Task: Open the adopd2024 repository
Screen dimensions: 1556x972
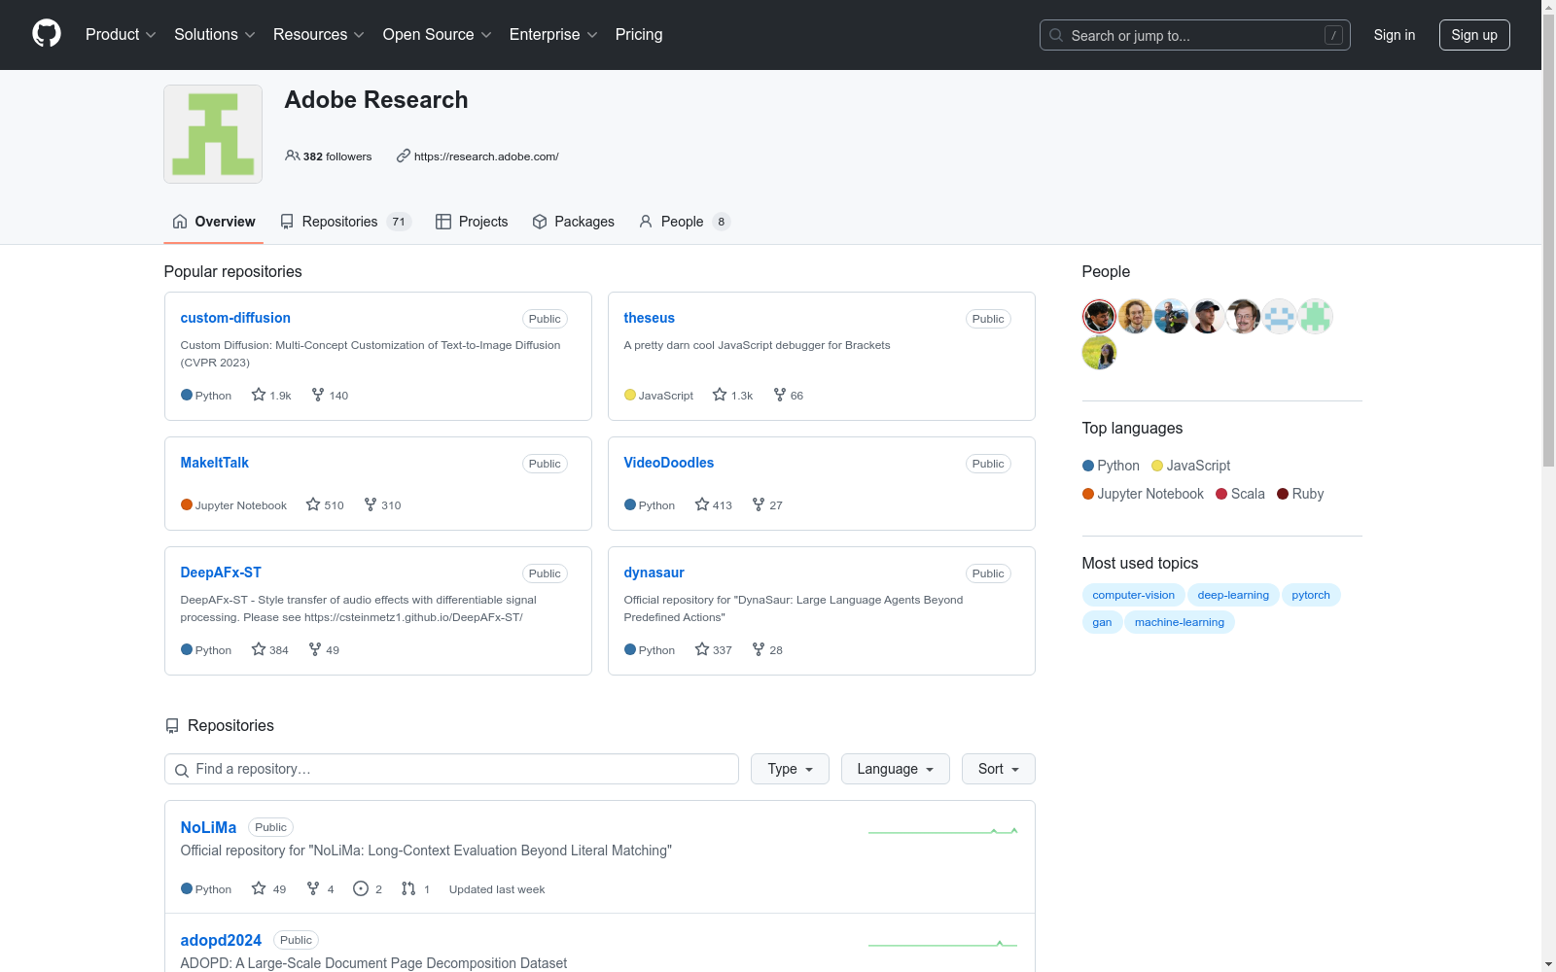Action: 221,940
